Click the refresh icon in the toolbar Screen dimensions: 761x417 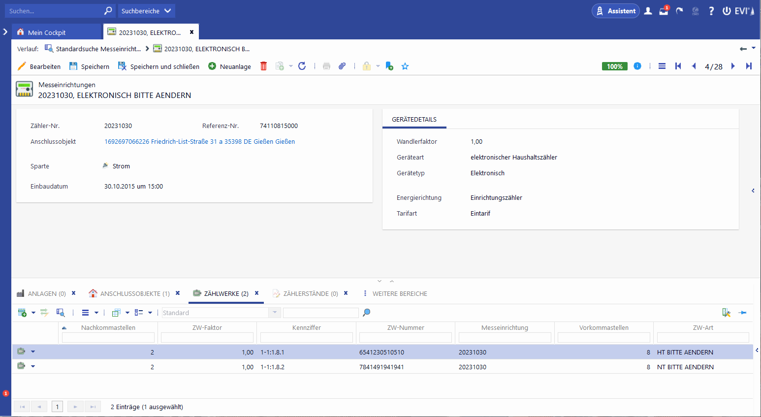[302, 66]
